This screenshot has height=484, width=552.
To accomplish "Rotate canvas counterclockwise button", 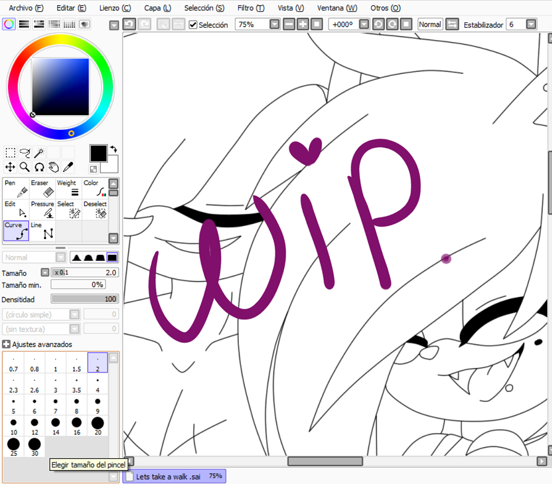I will (378, 24).
